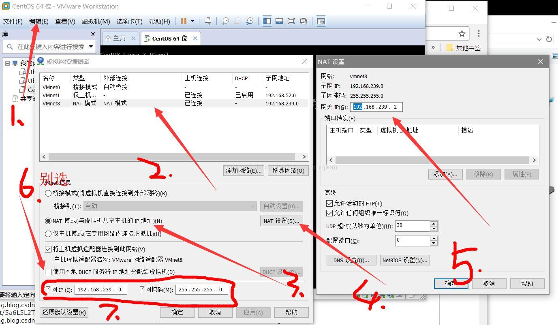This screenshot has width=558, height=325.
Task: Select the VMnet1 row in network list
Action: point(174,95)
